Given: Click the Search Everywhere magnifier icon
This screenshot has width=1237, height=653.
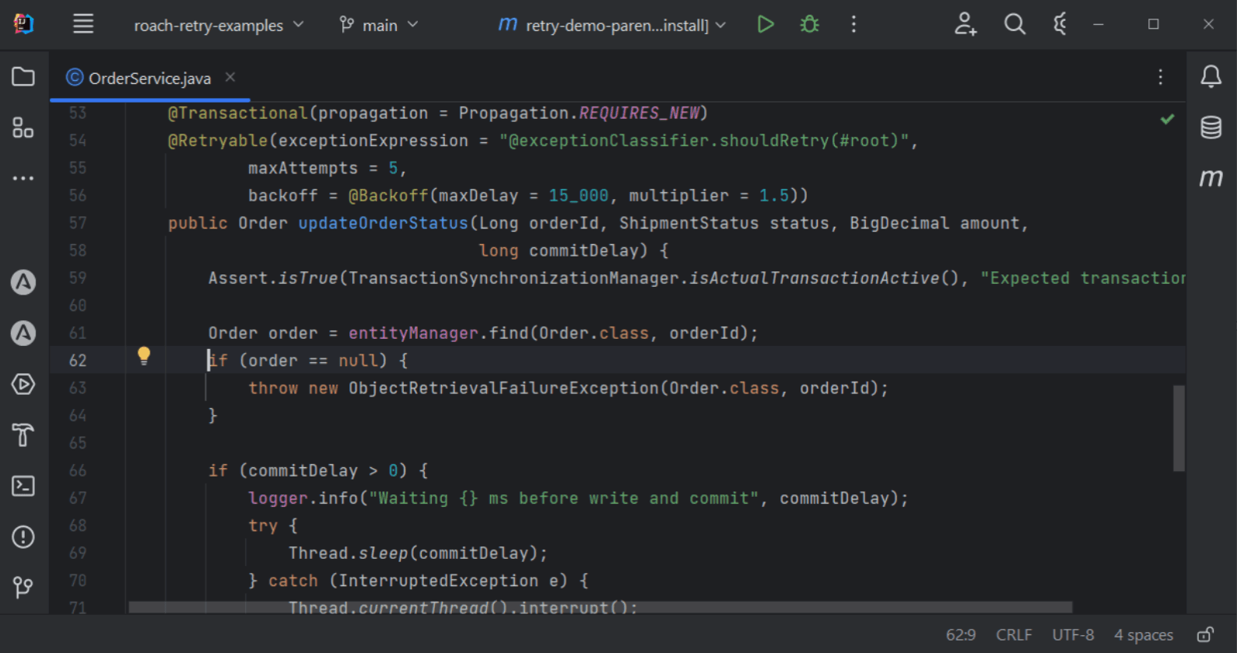Looking at the screenshot, I should pyautogui.click(x=1014, y=25).
